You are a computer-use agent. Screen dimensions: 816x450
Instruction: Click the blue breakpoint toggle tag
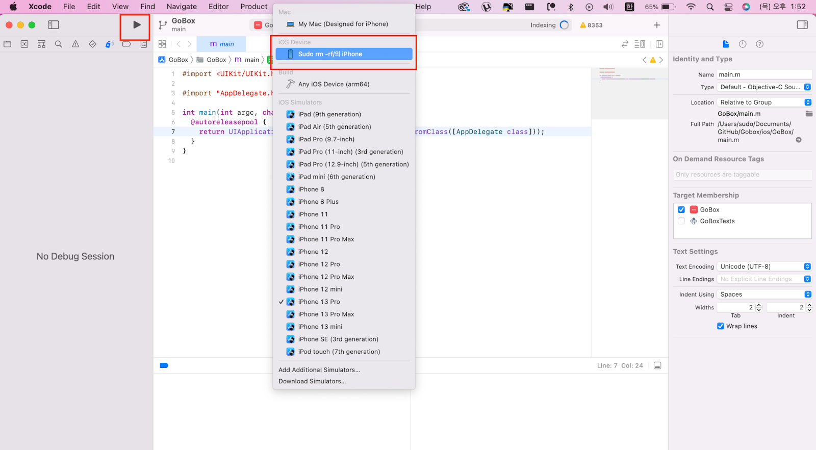(x=164, y=365)
